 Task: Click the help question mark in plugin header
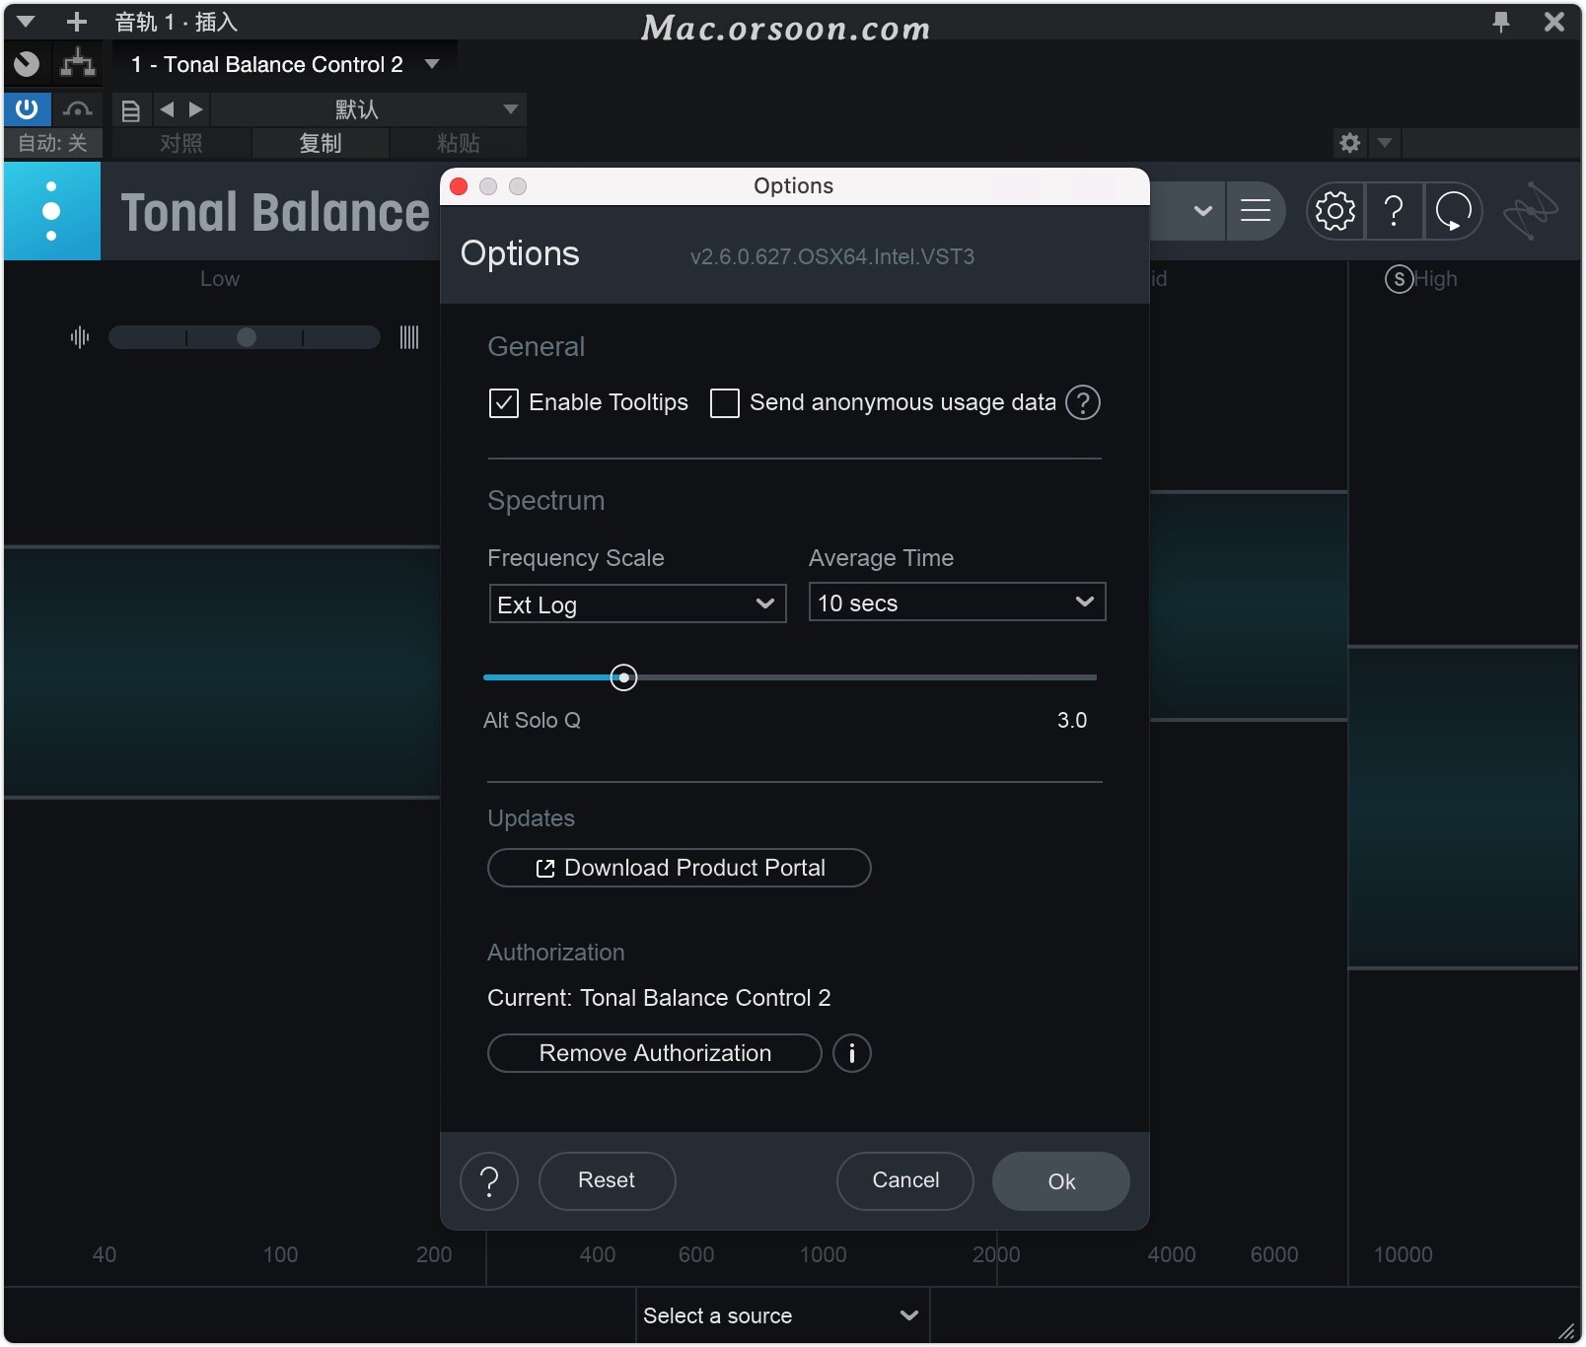pos(1394,211)
